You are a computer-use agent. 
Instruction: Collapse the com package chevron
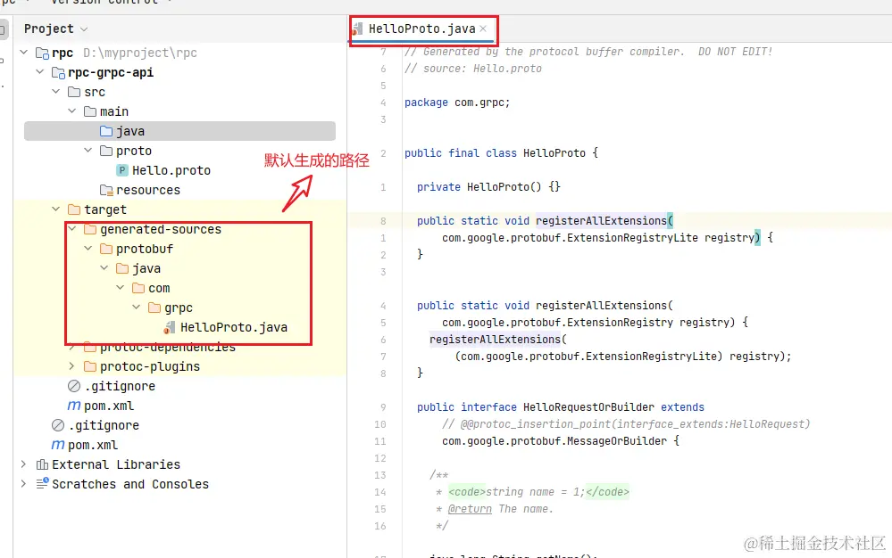[120, 288]
